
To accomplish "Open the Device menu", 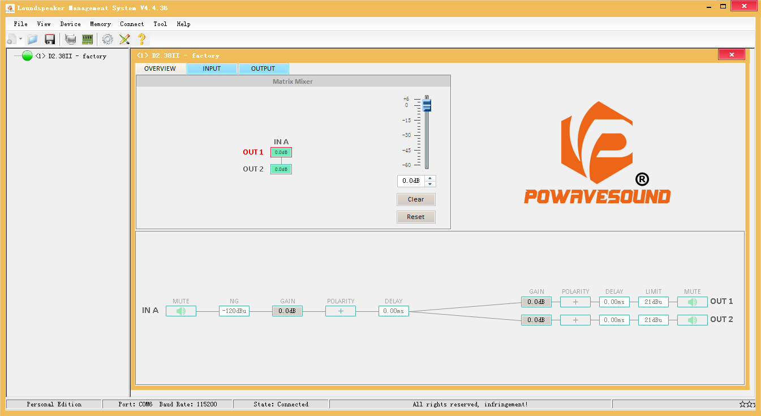I will click(x=70, y=24).
